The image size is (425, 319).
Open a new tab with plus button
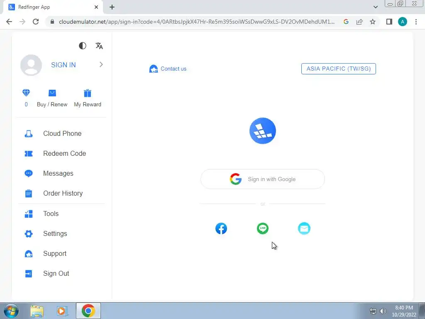click(x=112, y=7)
